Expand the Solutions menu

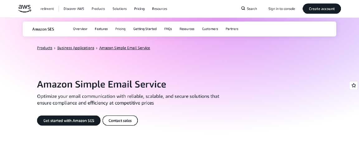[x=120, y=9]
